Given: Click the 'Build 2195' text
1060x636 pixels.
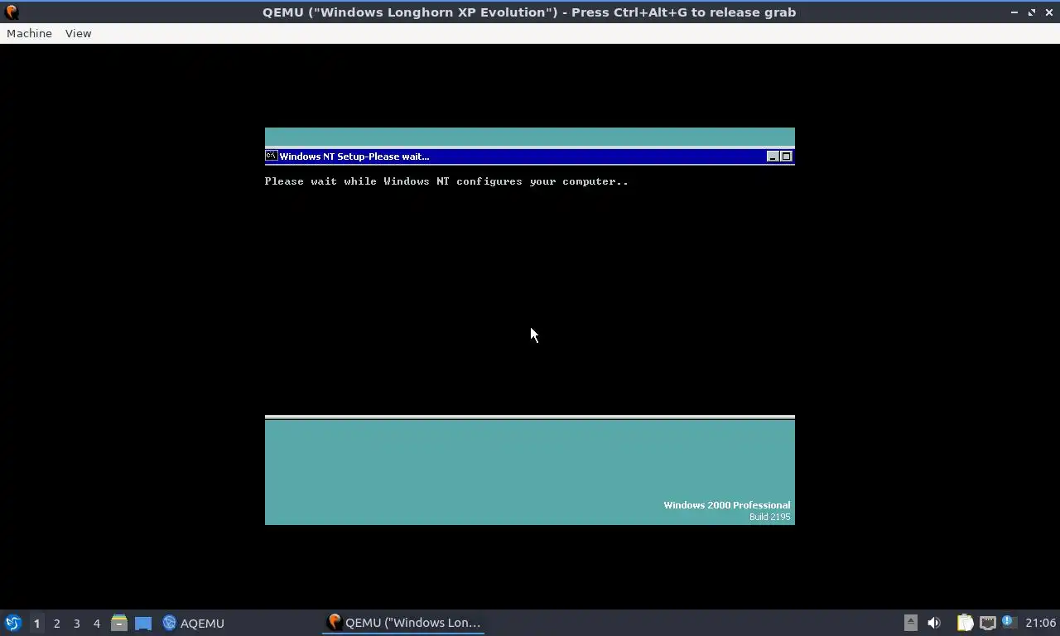Looking at the screenshot, I should pyautogui.click(x=769, y=517).
